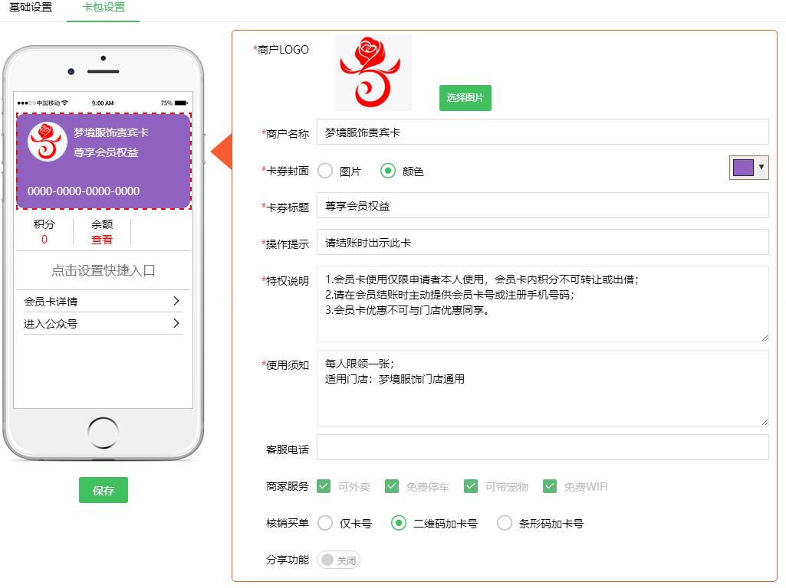Open 进入公众号 chevron arrow in preview
786x588 pixels.
[176, 324]
